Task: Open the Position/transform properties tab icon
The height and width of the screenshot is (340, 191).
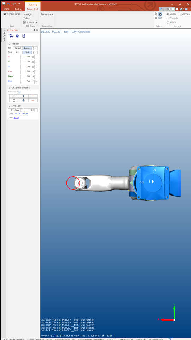Action: point(11,36)
